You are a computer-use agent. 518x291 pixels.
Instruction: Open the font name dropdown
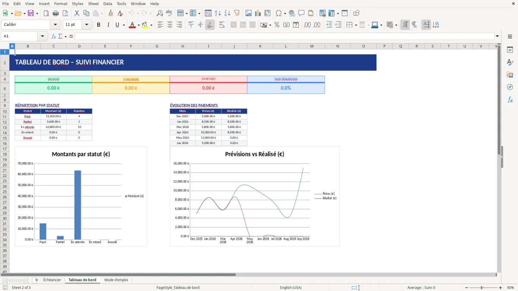[x=55, y=25]
